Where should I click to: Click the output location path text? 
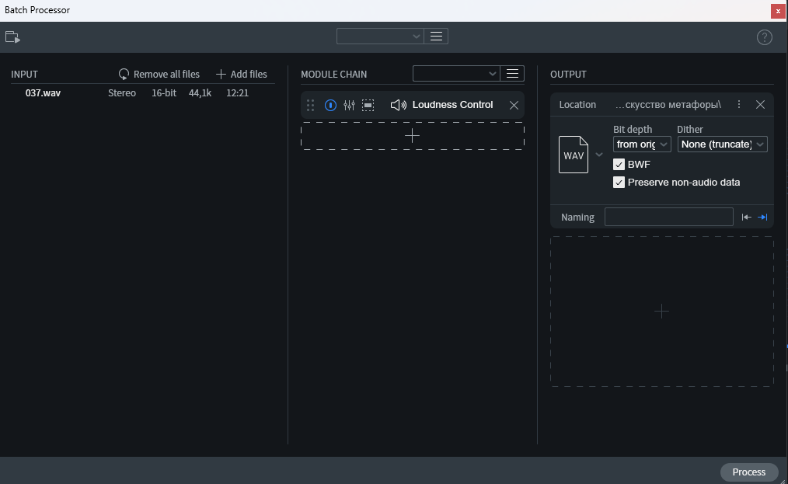pyautogui.click(x=668, y=105)
